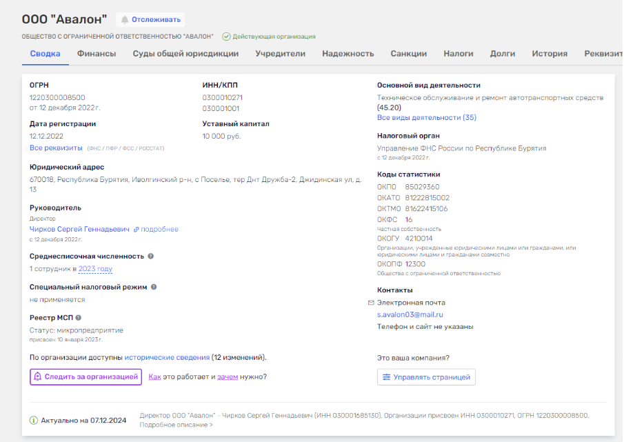Click the envelope icon near Электронная почта
The height and width of the screenshot is (442, 624).
371,303
